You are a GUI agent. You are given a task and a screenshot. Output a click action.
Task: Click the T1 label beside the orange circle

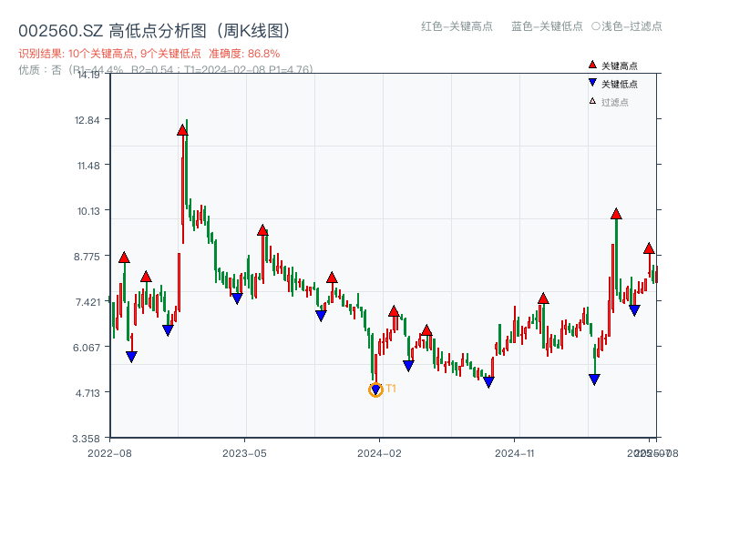click(389, 390)
